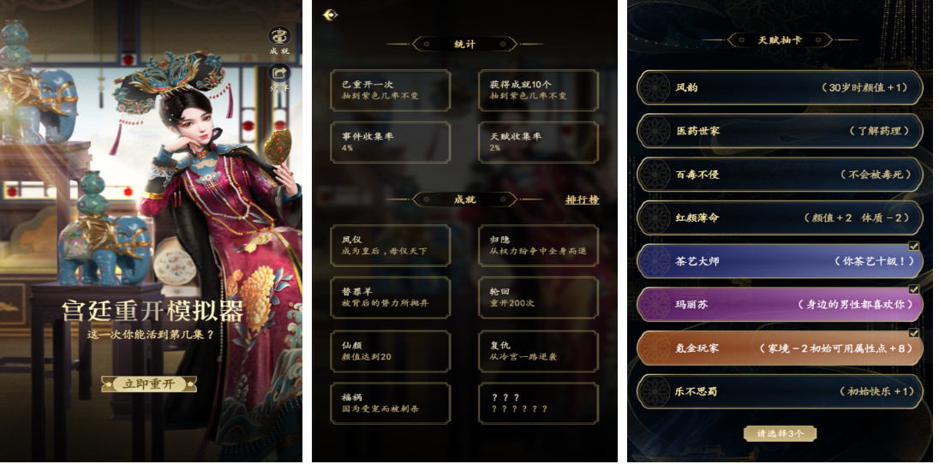
Task: Confirm with the 请选择3个 button
Action: (x=780, y=433)
